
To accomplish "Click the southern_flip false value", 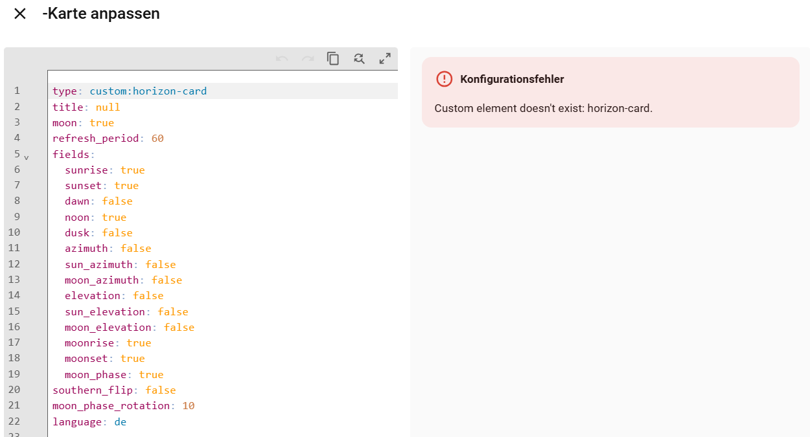I will pyautogui.click(x=161, y=390).
